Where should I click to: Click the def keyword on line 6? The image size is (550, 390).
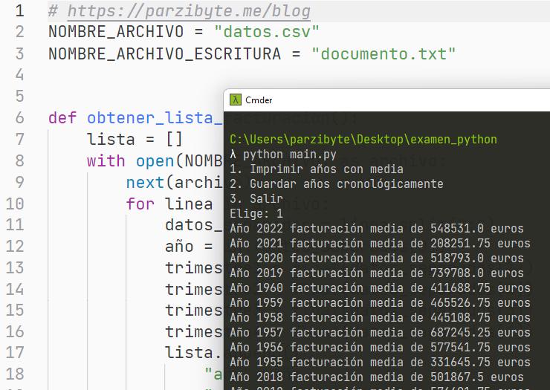[x=63, y=118]
